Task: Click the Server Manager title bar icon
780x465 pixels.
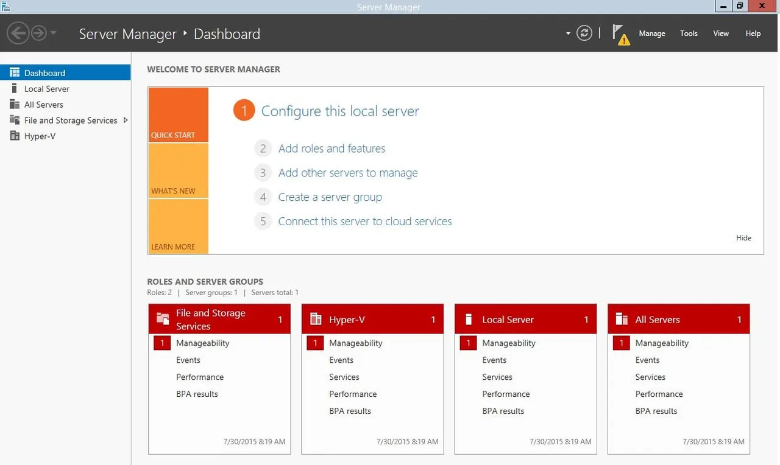Action: pyautogui.click(x=5, y=6)
